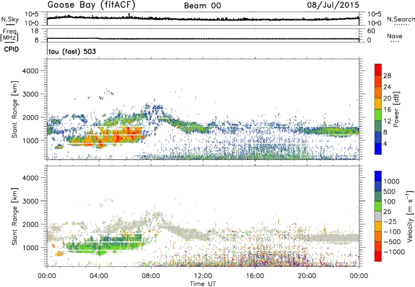Click the 'Freq. [MHz]' label
Viewport: 415px width, 287px height.
(x=9, y=35)
